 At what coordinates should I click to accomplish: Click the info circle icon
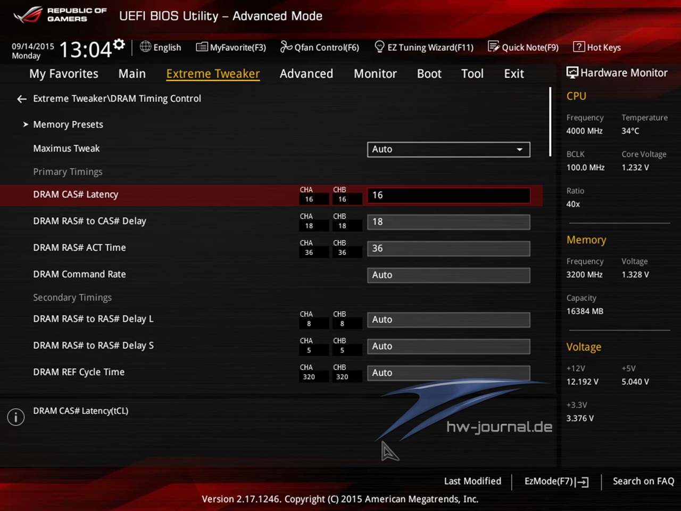pos(16,417)
